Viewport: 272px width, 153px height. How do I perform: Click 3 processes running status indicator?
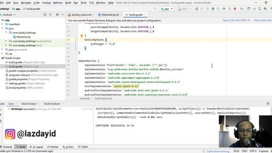[x=217, y=151]
